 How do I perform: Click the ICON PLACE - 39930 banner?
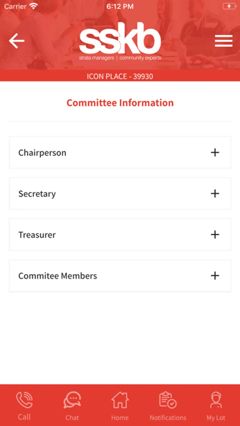120,76
